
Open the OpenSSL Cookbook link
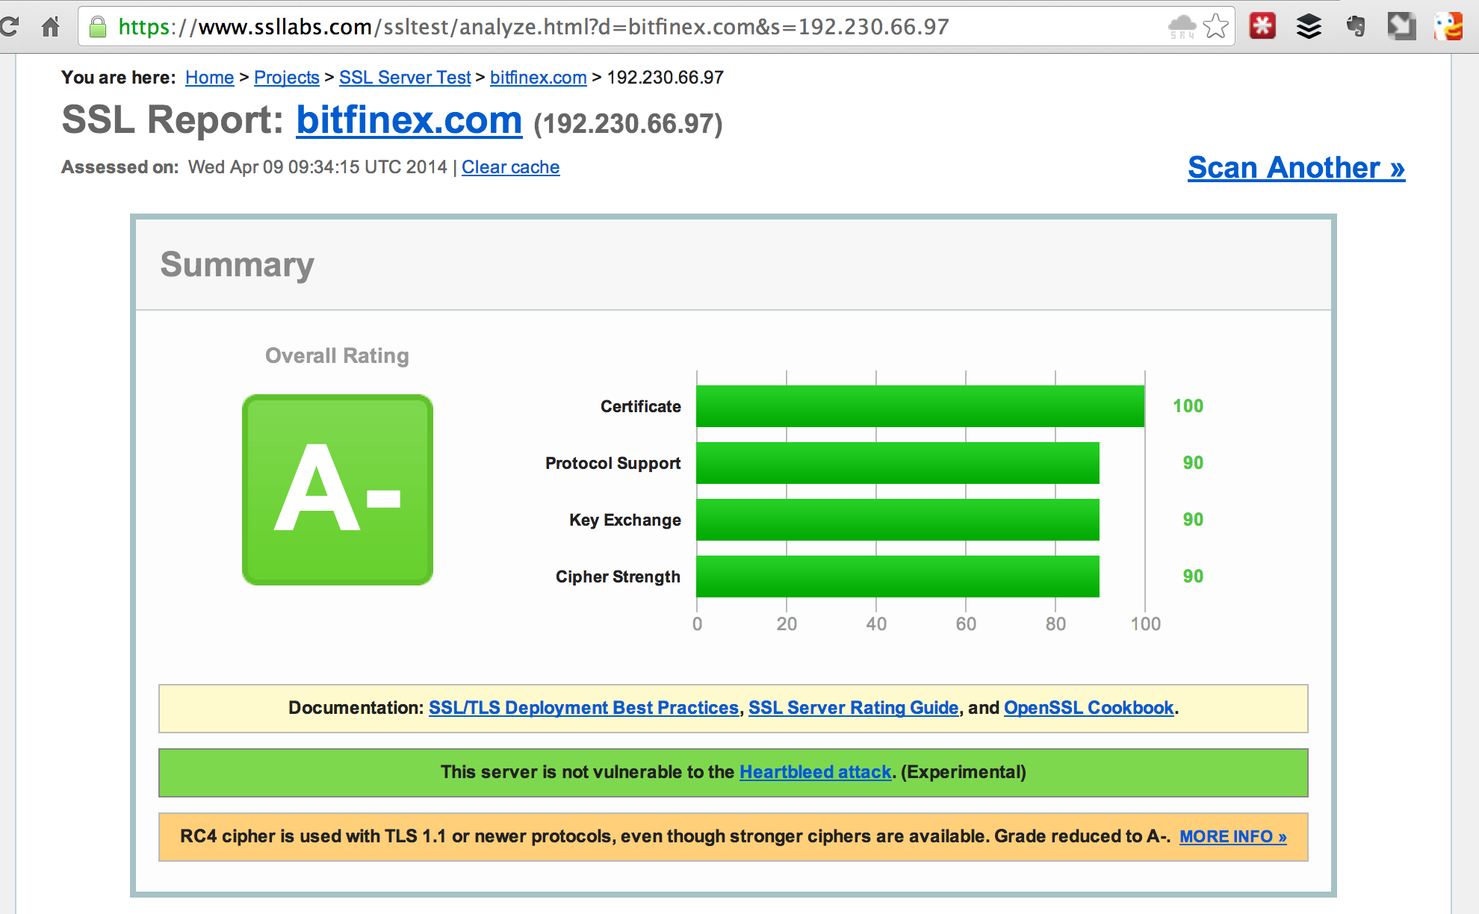(x=1088, y=708)
